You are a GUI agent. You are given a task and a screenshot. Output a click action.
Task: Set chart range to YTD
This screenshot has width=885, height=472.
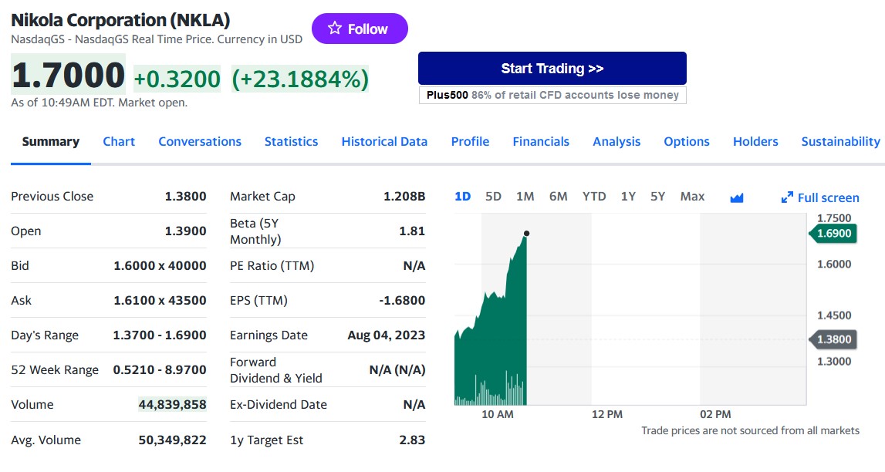[x=594, y=196]
